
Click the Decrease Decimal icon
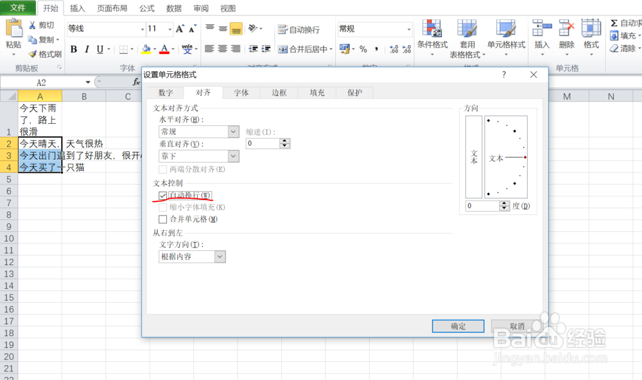tap(406, 49)
